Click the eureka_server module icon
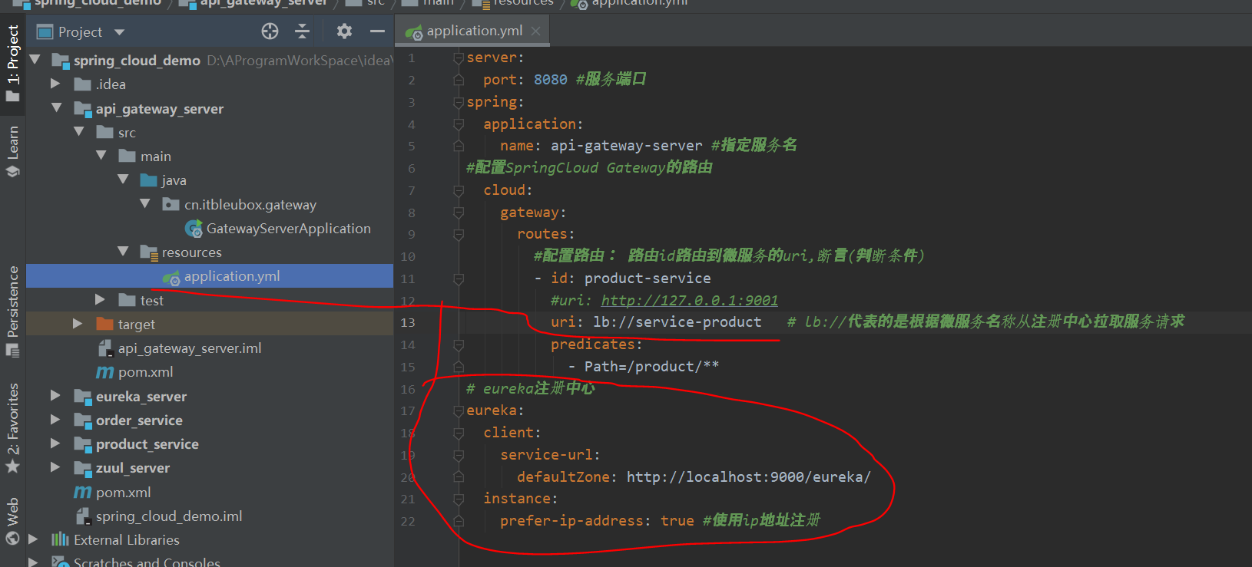1252x567 pixels. point(82,397)
